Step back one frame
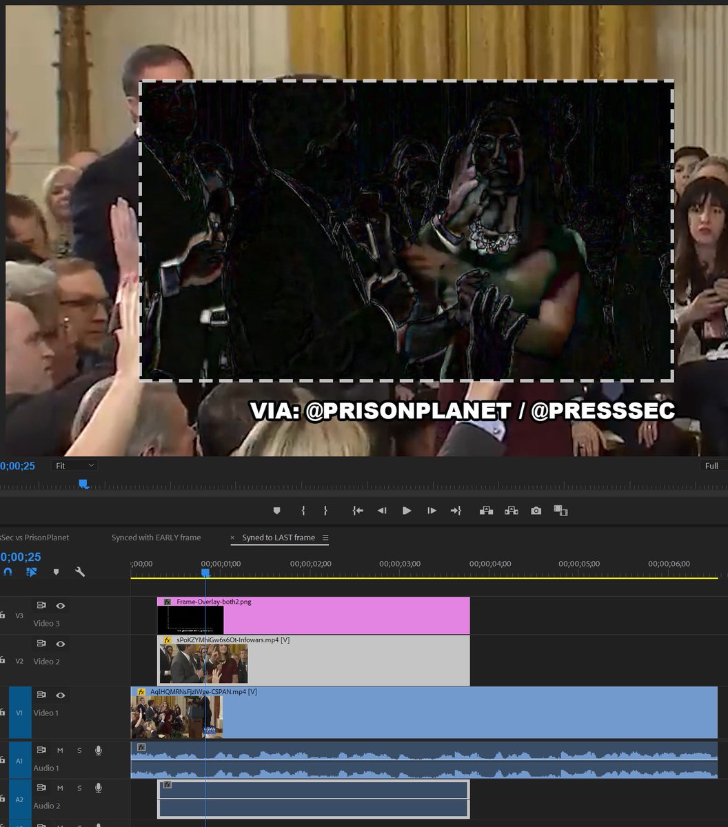This screenshot has width=728, height=827. coord(381,511)
